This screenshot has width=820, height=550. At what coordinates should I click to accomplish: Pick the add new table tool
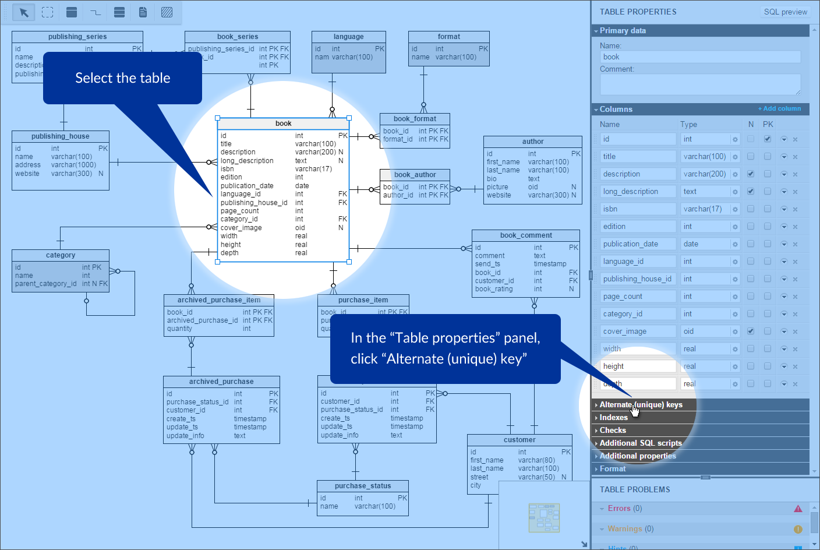point(72,12)
